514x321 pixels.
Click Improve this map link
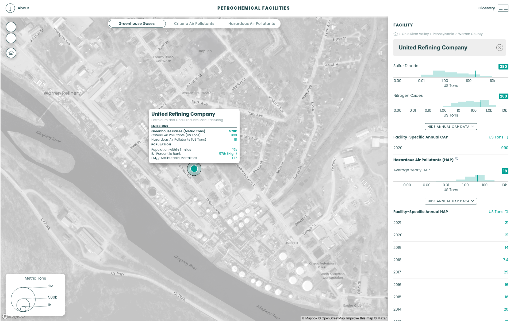[359, 318]
